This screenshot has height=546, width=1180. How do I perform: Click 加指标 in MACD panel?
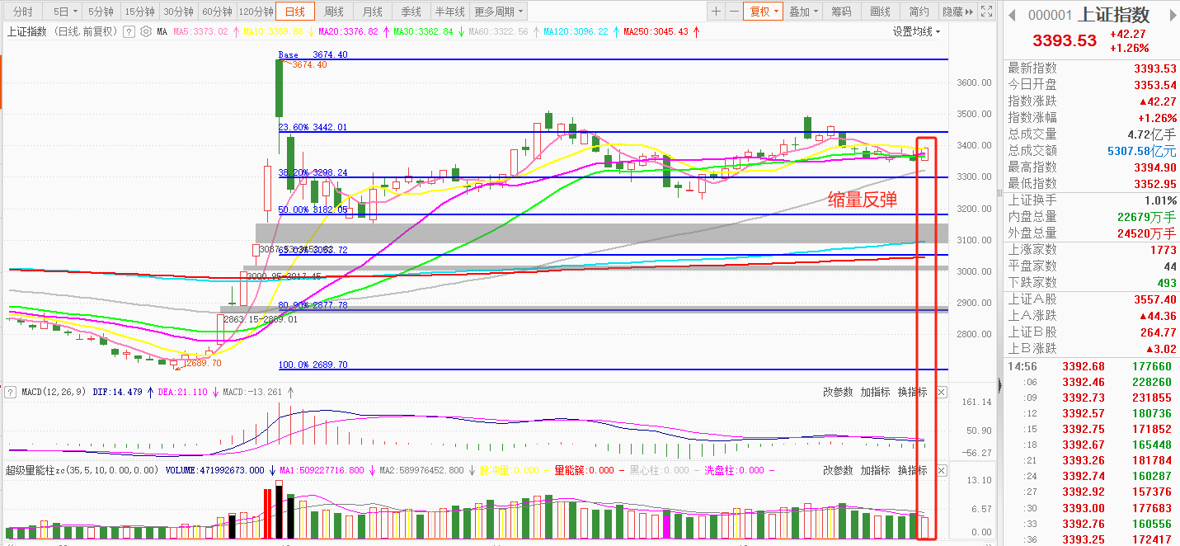coord(876,392)
